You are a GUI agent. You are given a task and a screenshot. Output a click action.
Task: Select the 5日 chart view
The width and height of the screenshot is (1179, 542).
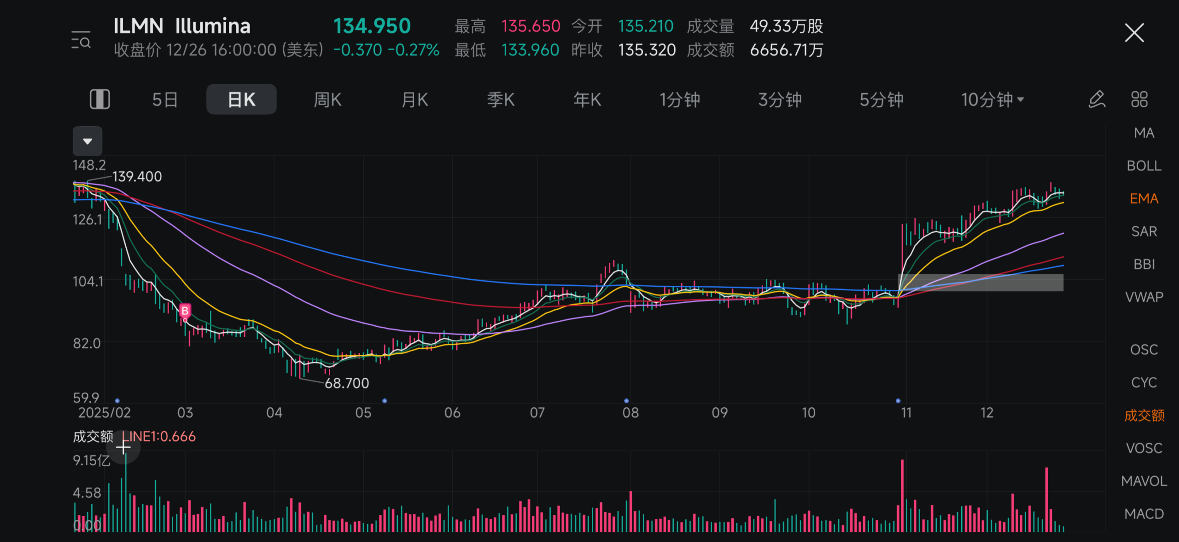pyautogui.click(x=165, y=99)
